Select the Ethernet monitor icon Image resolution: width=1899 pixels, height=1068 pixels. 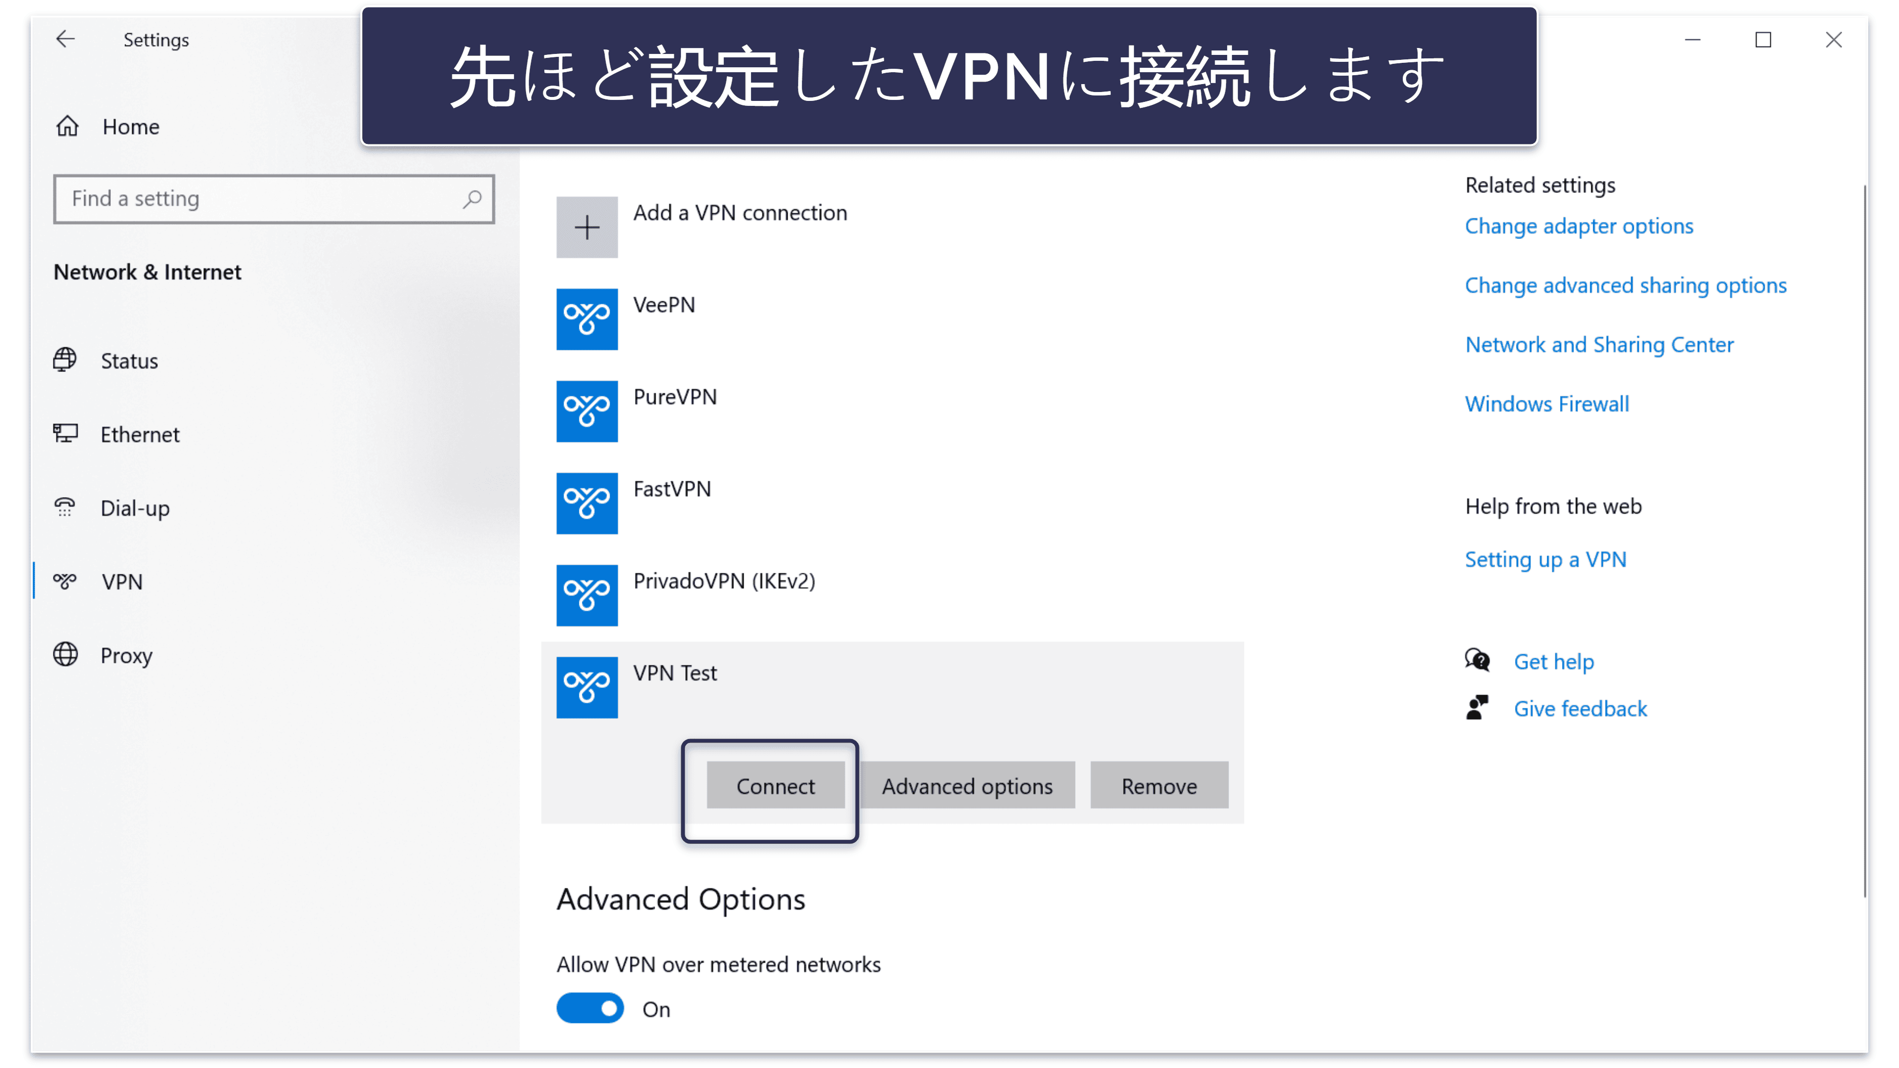(65, 433)
